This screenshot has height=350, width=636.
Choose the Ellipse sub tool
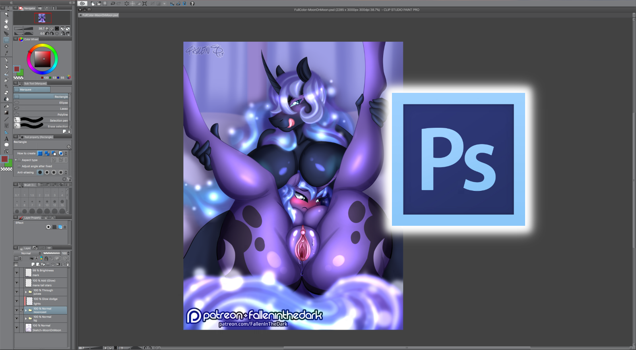pyautogui.click(x=41, y=103)
